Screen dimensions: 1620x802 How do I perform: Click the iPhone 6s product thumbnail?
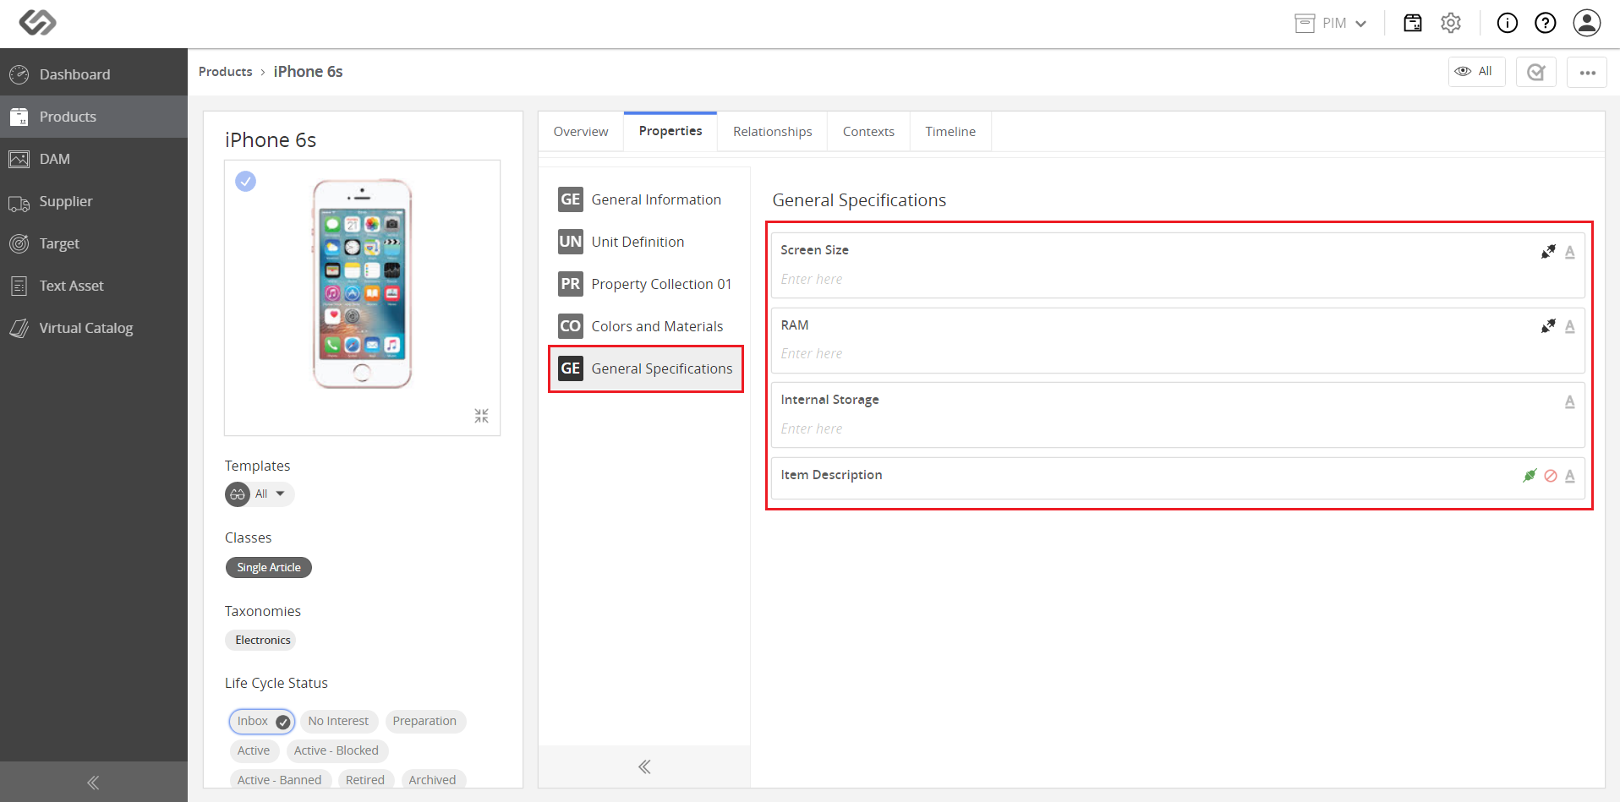[x=363, y=284]
